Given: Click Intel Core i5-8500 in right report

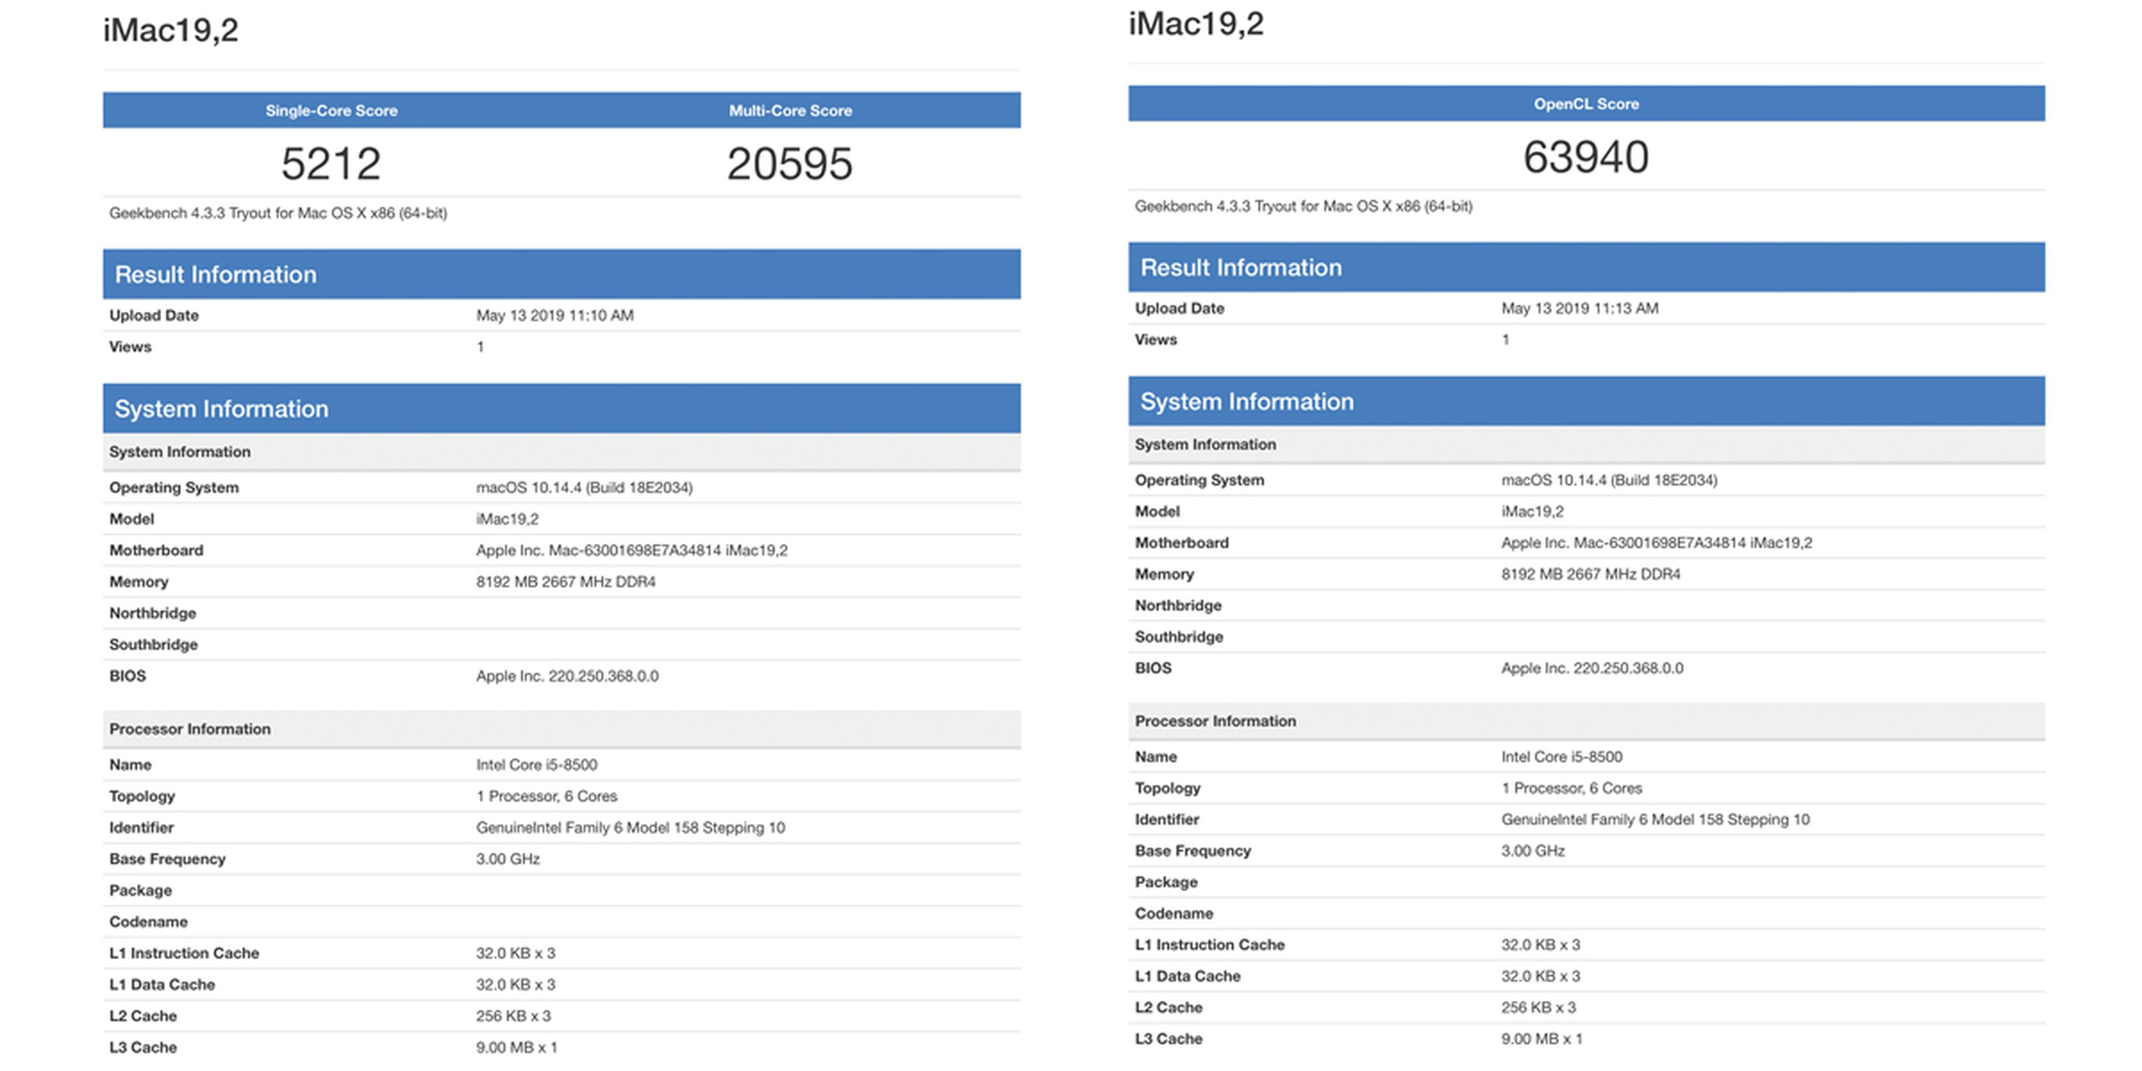Looking at the screenshot, I should tap(1562, 758).
